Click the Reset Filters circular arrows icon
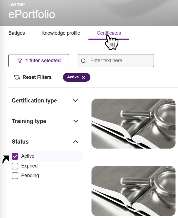 tap(17, 77)
